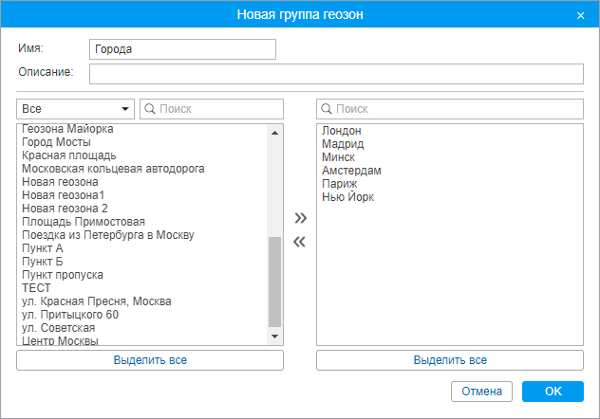
Task: Click left 'Выделить все' button
Action: [150, 360]
